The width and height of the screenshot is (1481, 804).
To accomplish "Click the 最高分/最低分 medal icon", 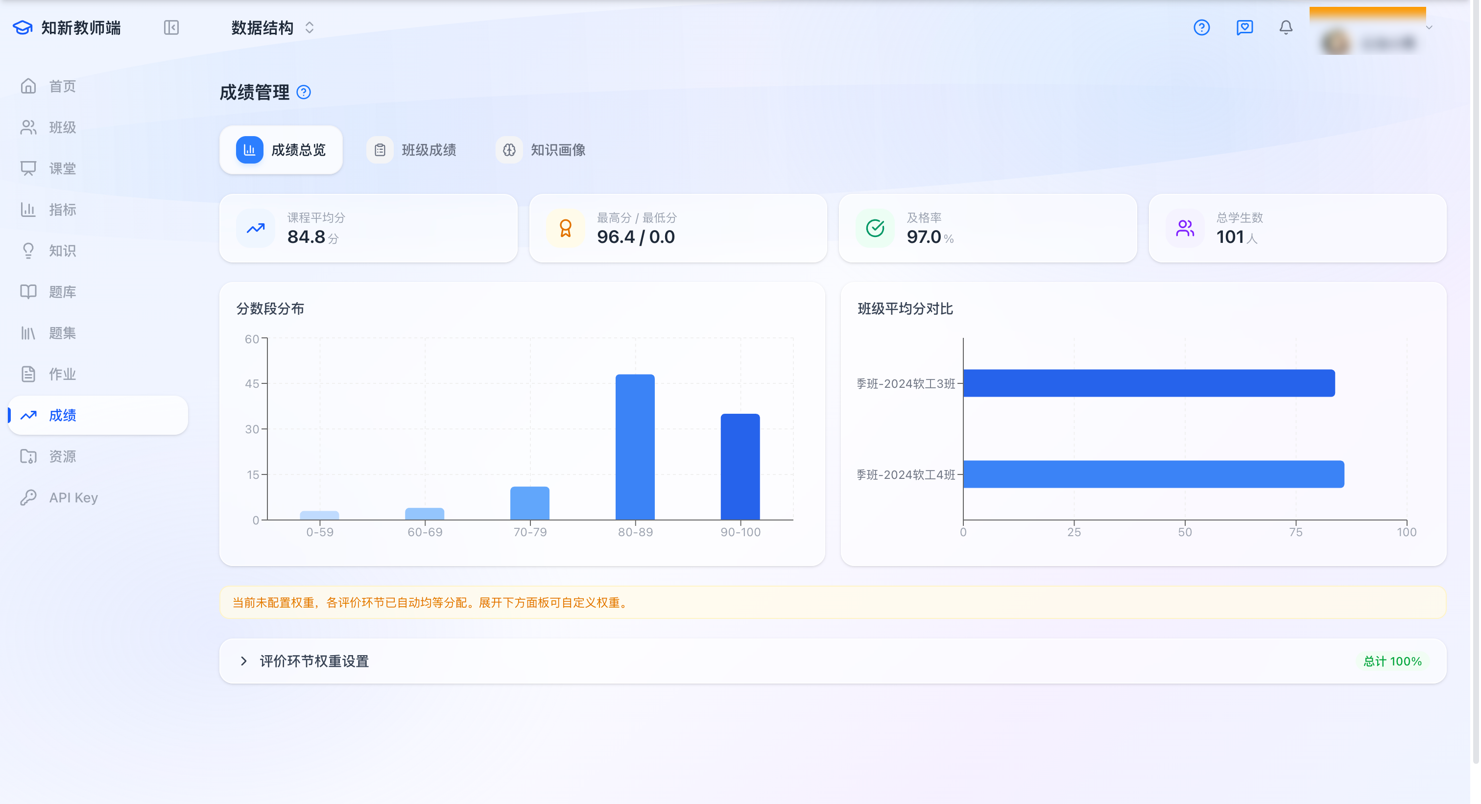I will [x=566, y=228].
